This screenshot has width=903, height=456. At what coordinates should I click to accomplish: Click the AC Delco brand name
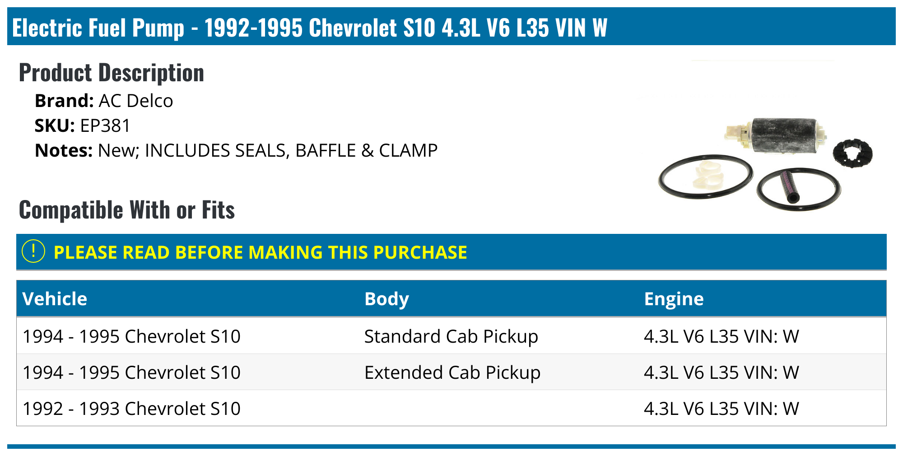tap(136, 101)
